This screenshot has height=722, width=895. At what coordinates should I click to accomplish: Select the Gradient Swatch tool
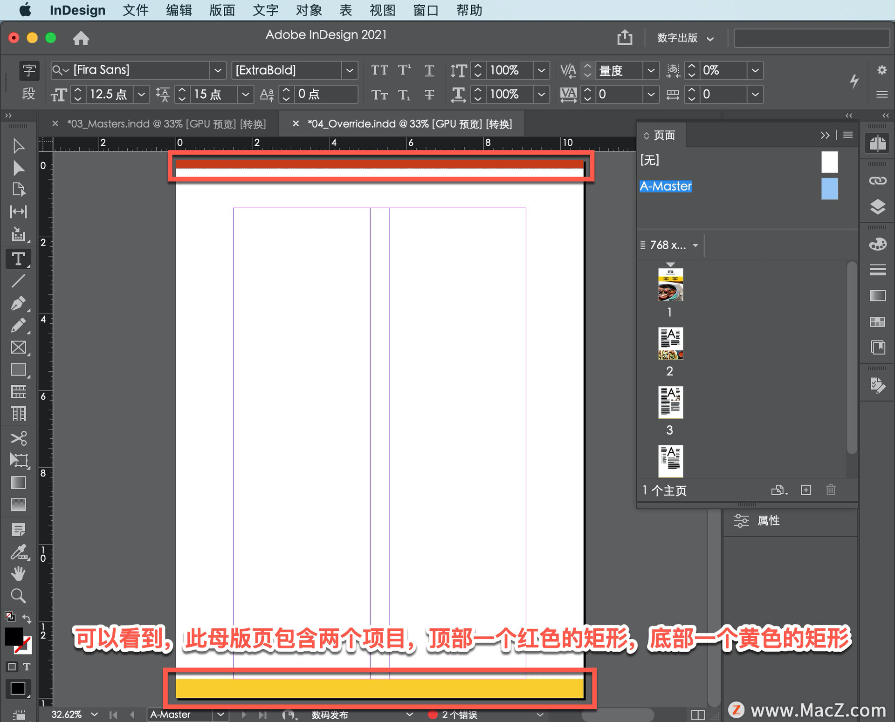[18, 483]
